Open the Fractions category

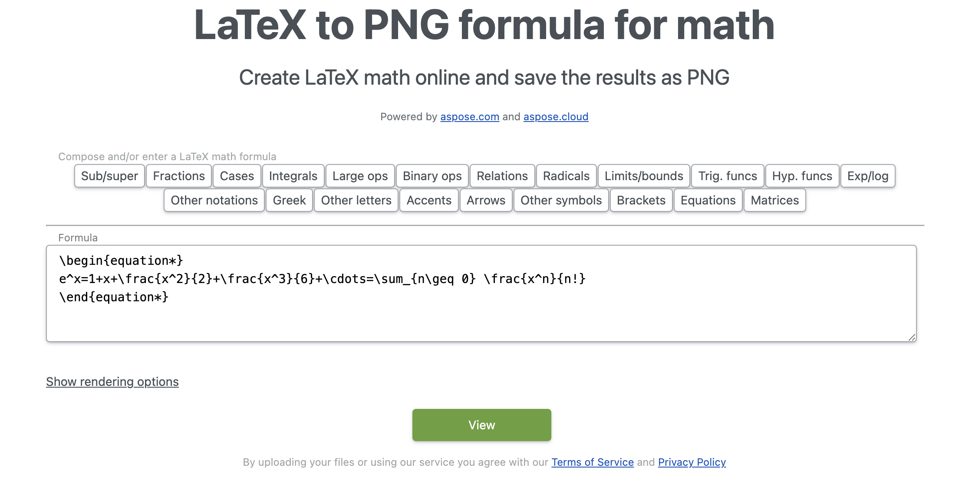point(179,176)
